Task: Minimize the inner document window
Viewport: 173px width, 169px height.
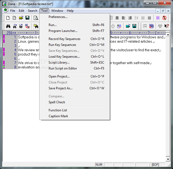Action: click(x=158, y=11)
